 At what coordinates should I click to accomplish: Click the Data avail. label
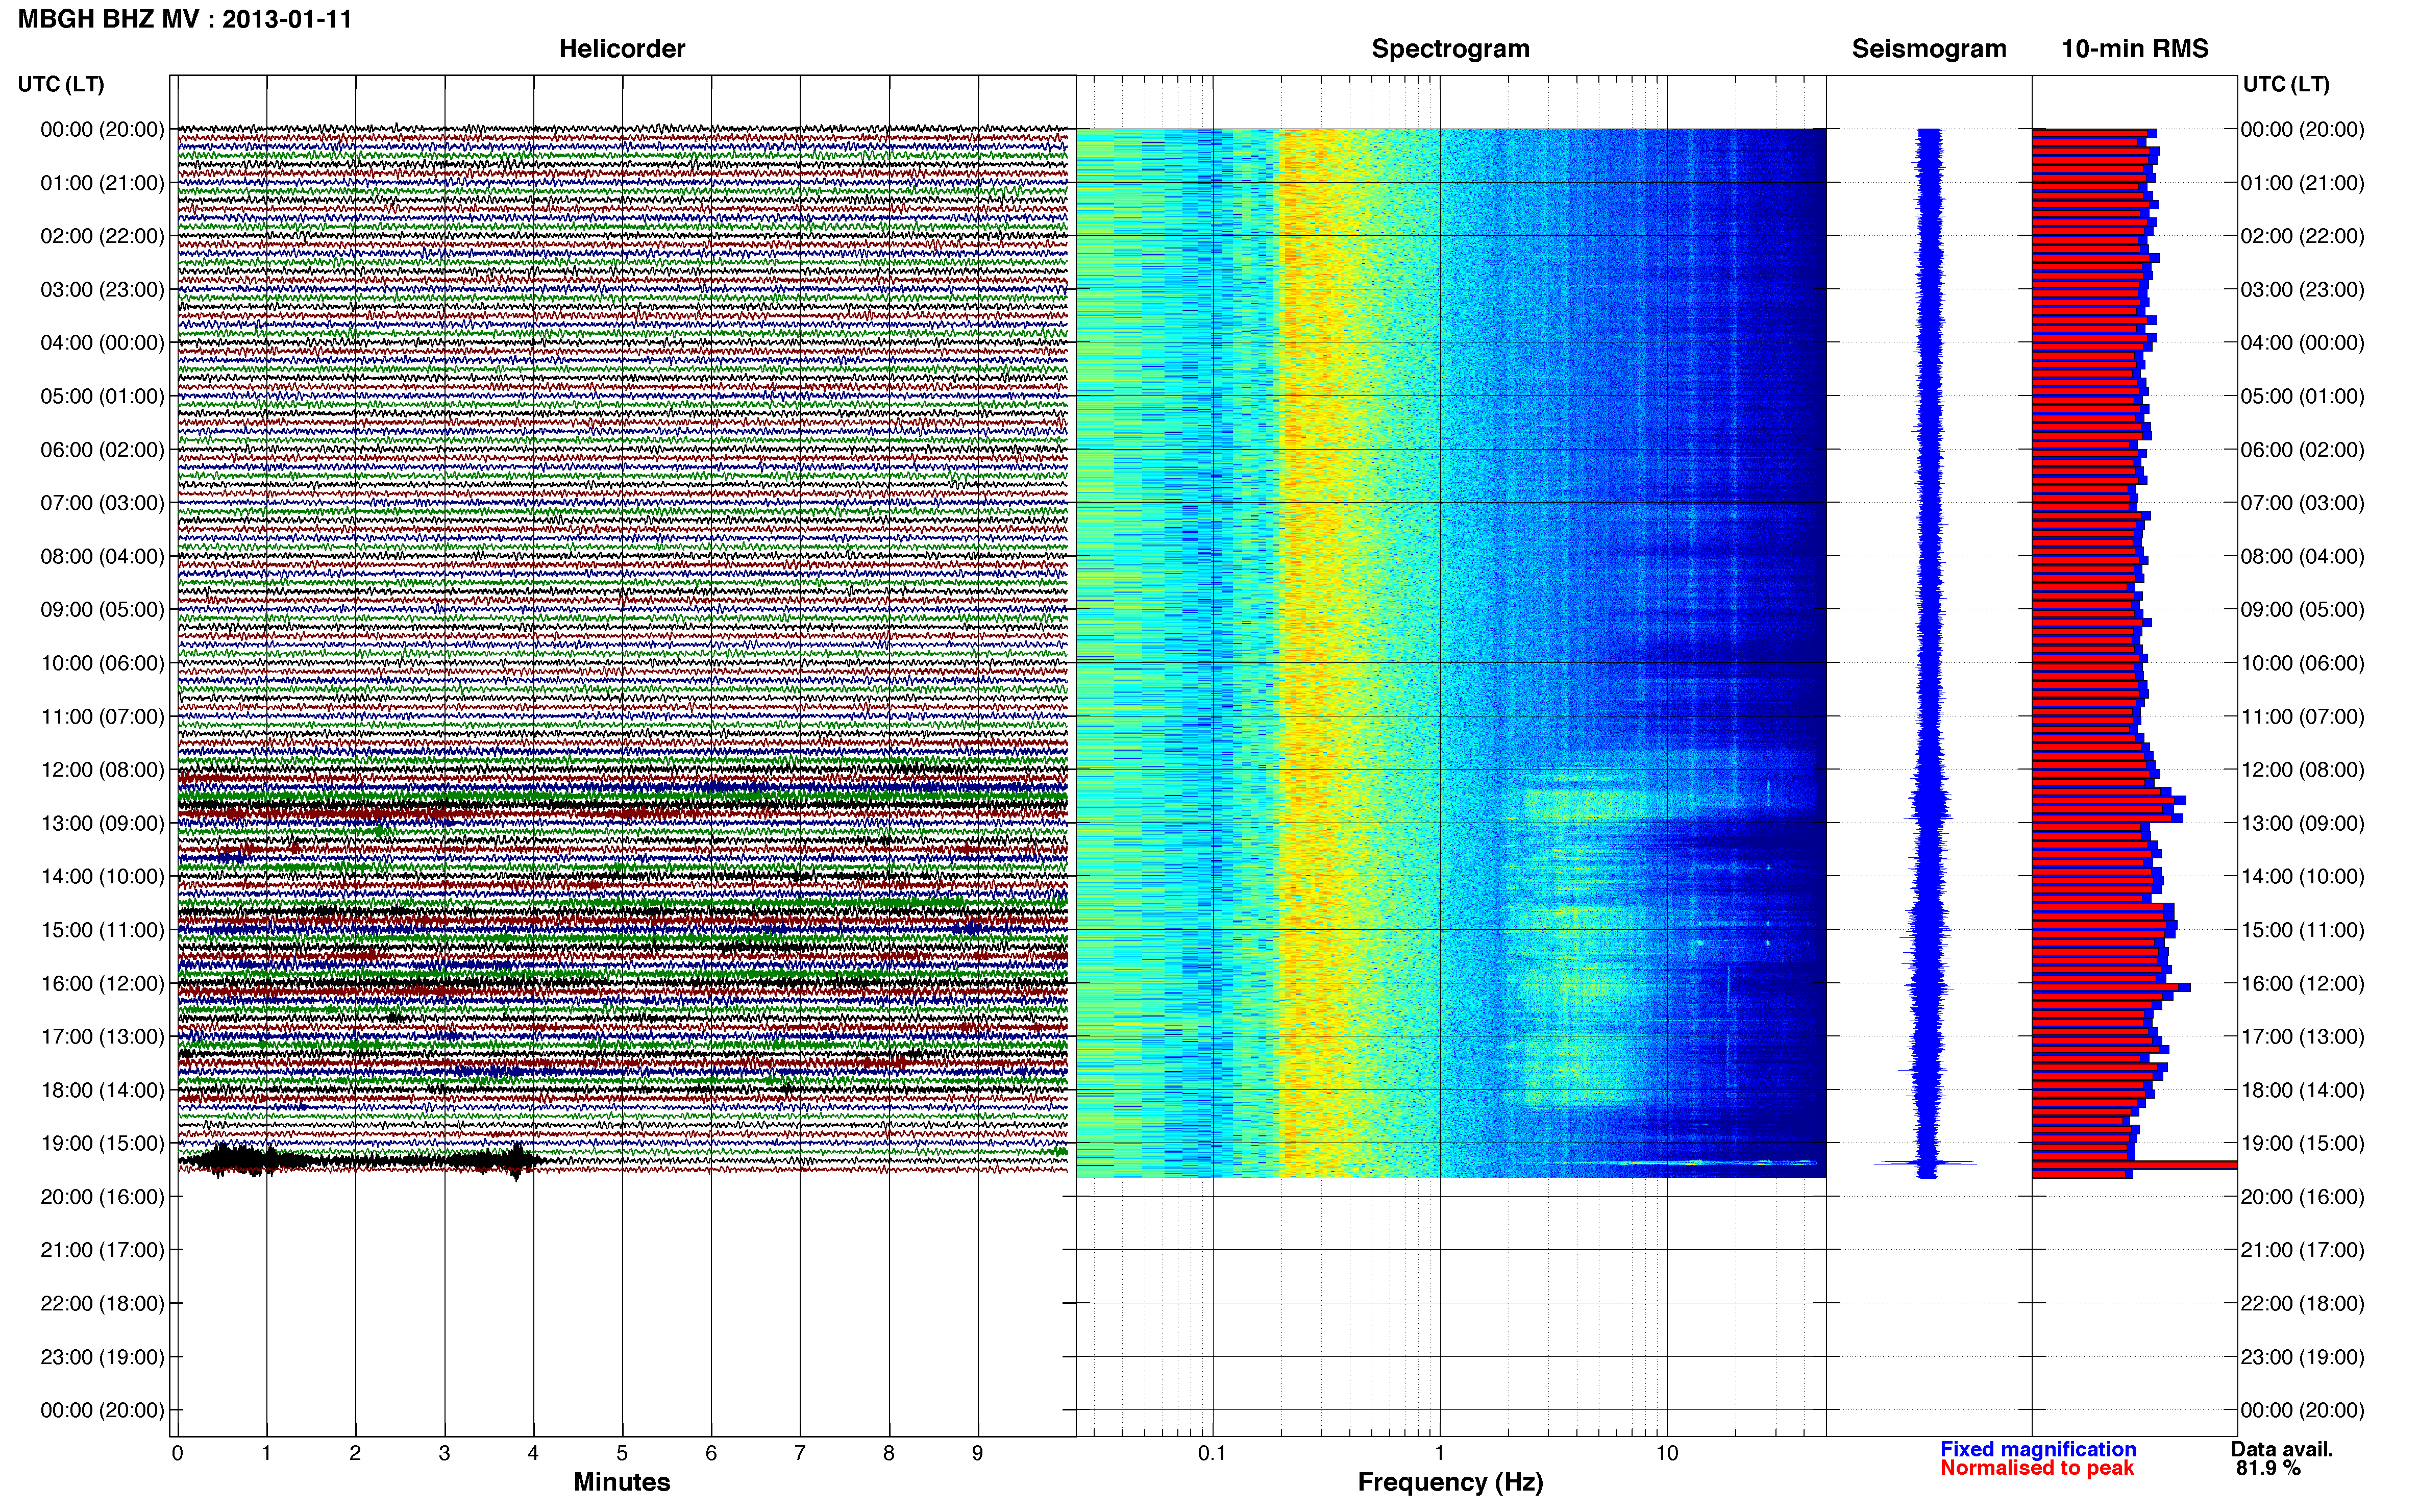(x=2282, y=1449)
